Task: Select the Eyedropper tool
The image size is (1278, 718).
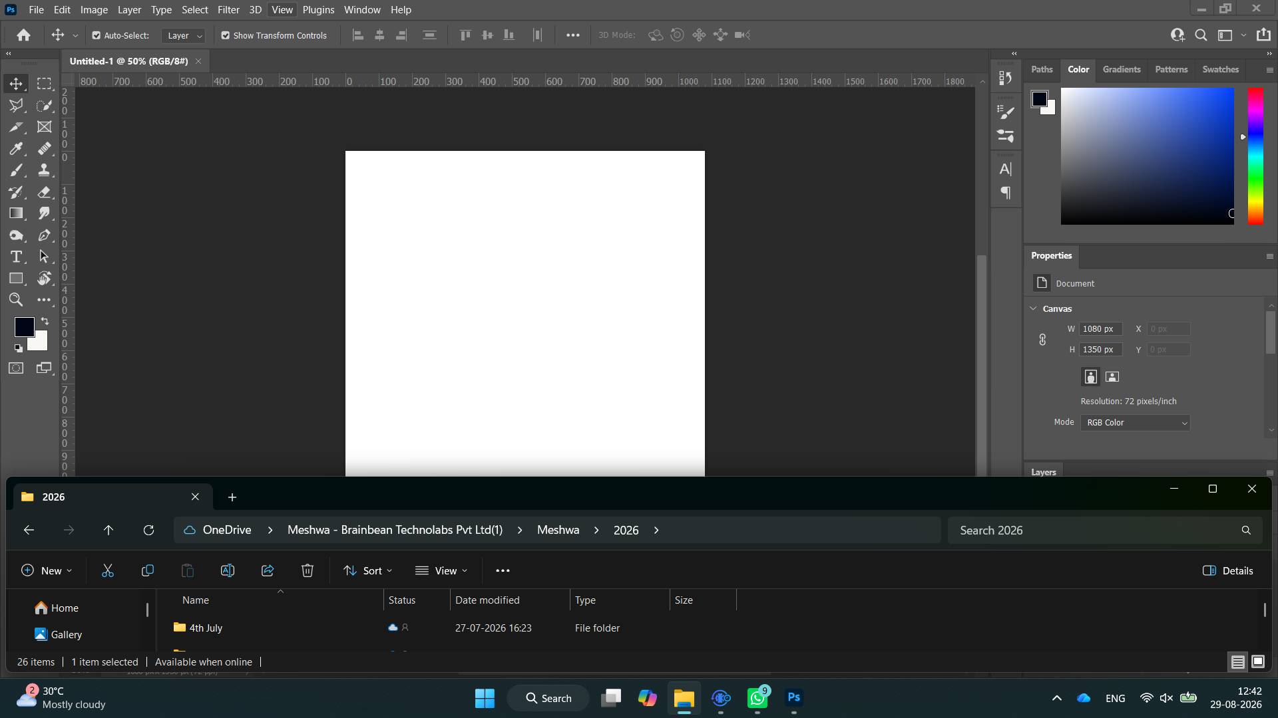Action: point(16,148)
